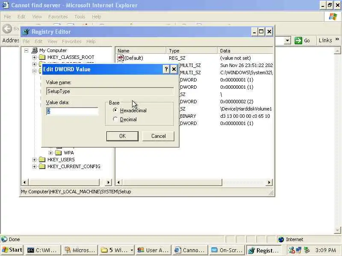The width and height of the screenshot is (342, 256).
Task: Select the (Default) string value icon
Action: tap(121, 58)
